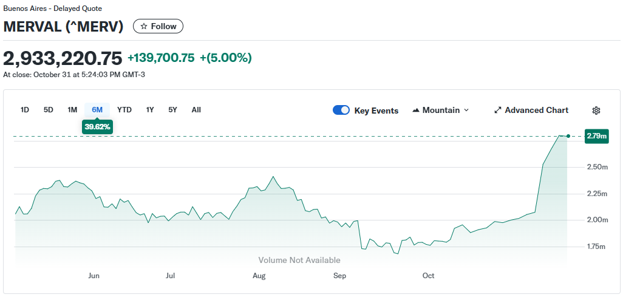Screen dimensions: 623x297
Task: Click the 2.79m price label on the axis
Action: 596,136
